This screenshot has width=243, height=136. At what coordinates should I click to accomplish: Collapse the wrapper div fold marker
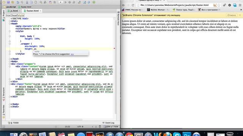tap(9, 64)
